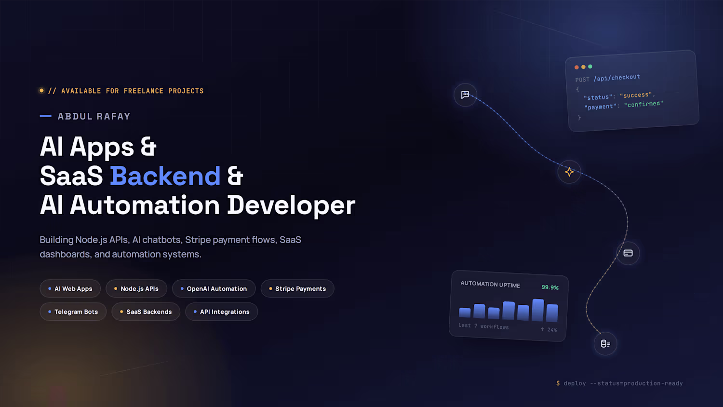
Task: Click the "/api/checkout" endpoint text
Action: pyautogui.click(x=617, y=78)
